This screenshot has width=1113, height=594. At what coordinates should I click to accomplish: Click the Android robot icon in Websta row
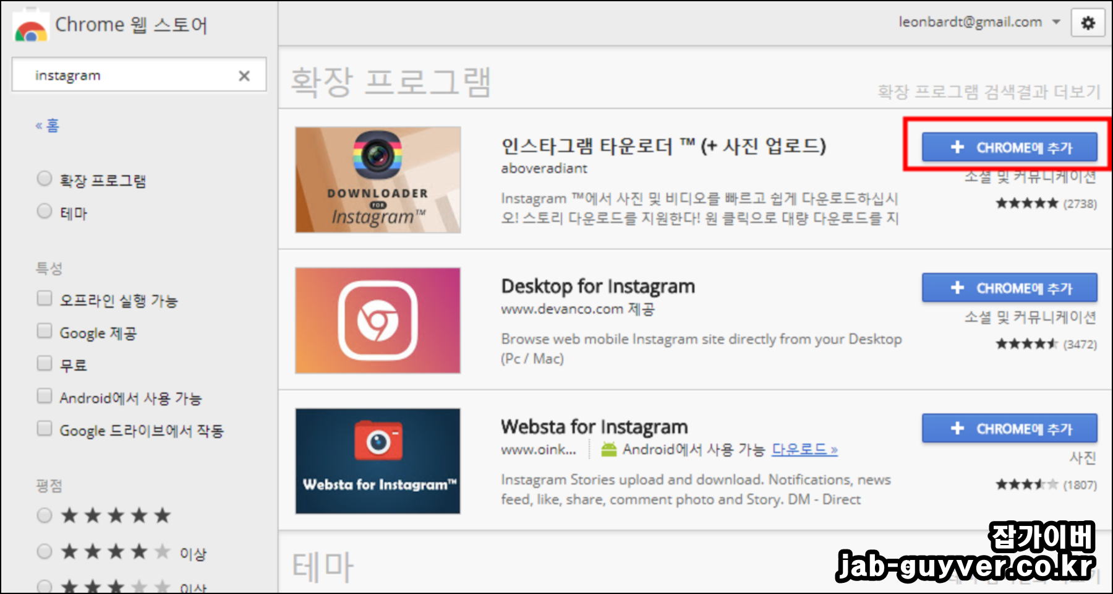(x=609, y=450)
